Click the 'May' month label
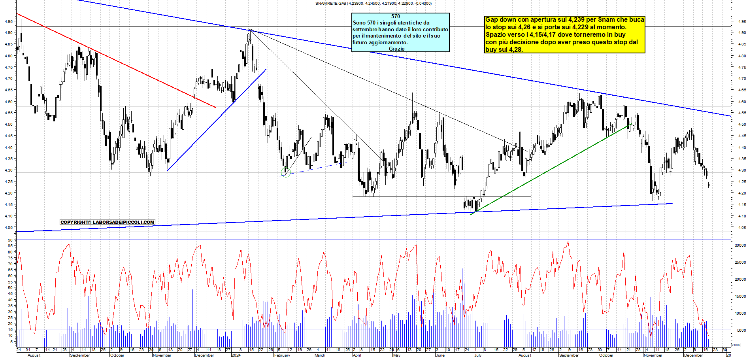 point(397,355)
